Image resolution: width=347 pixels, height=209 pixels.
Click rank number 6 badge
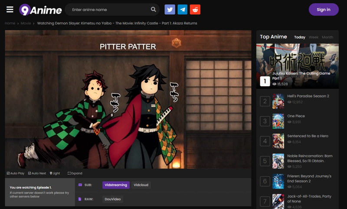[265, 181]
